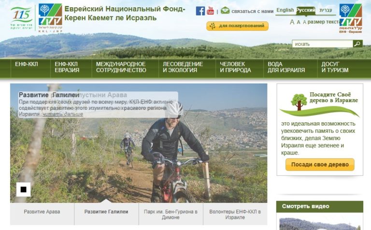The height and width of the screenshot is (230, 371).
Task: Open the ЛЕСОВЕДЕНИЕ И ЭКОЛОГИЯ menu
Action: [183, 67]
